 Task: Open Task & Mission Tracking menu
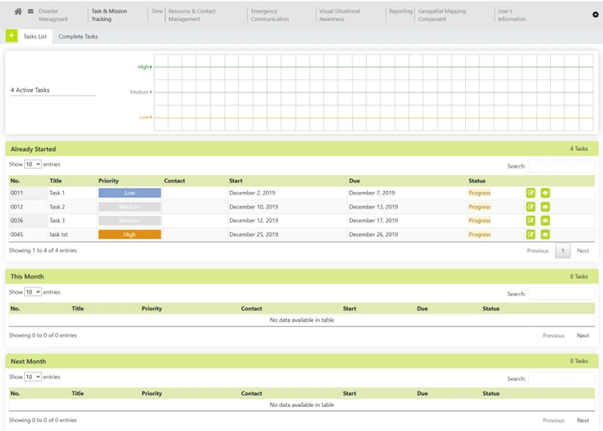(109, 15)
